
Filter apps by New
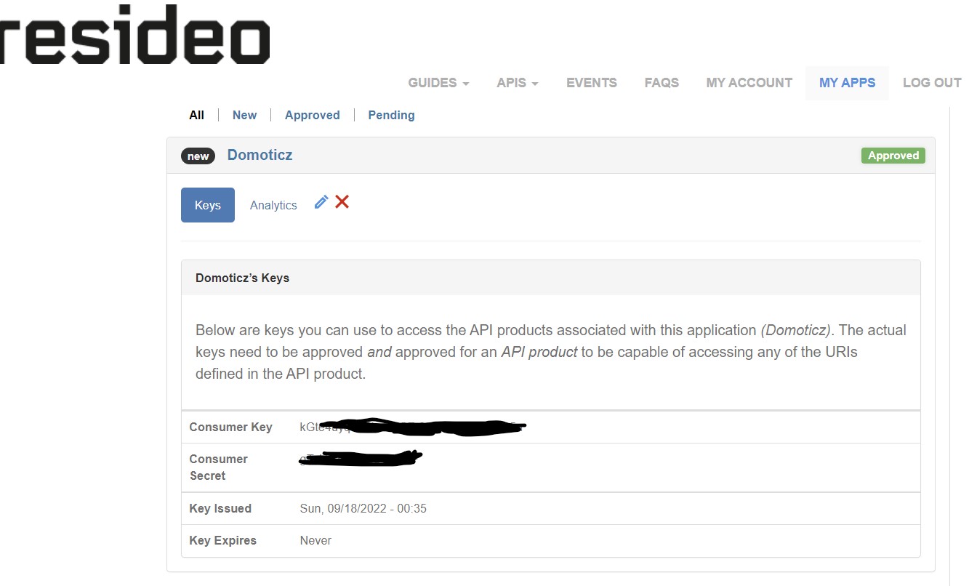click(244, 115)
